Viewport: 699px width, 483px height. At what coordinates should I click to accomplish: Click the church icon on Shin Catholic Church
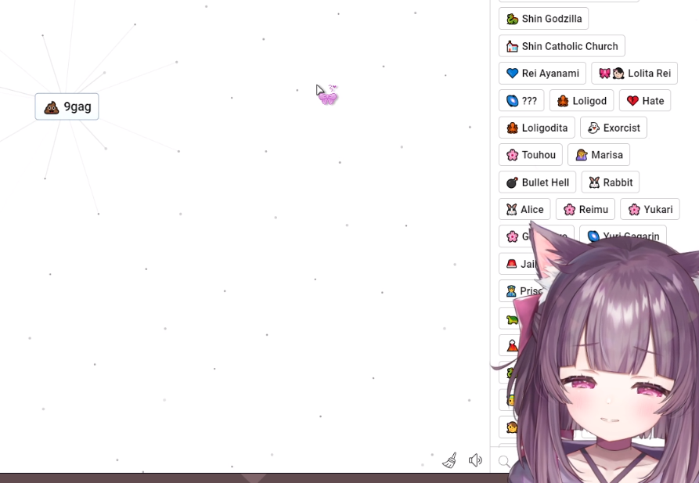(x=512, y=46)
